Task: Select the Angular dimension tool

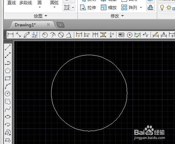Action: coord(69,35)
